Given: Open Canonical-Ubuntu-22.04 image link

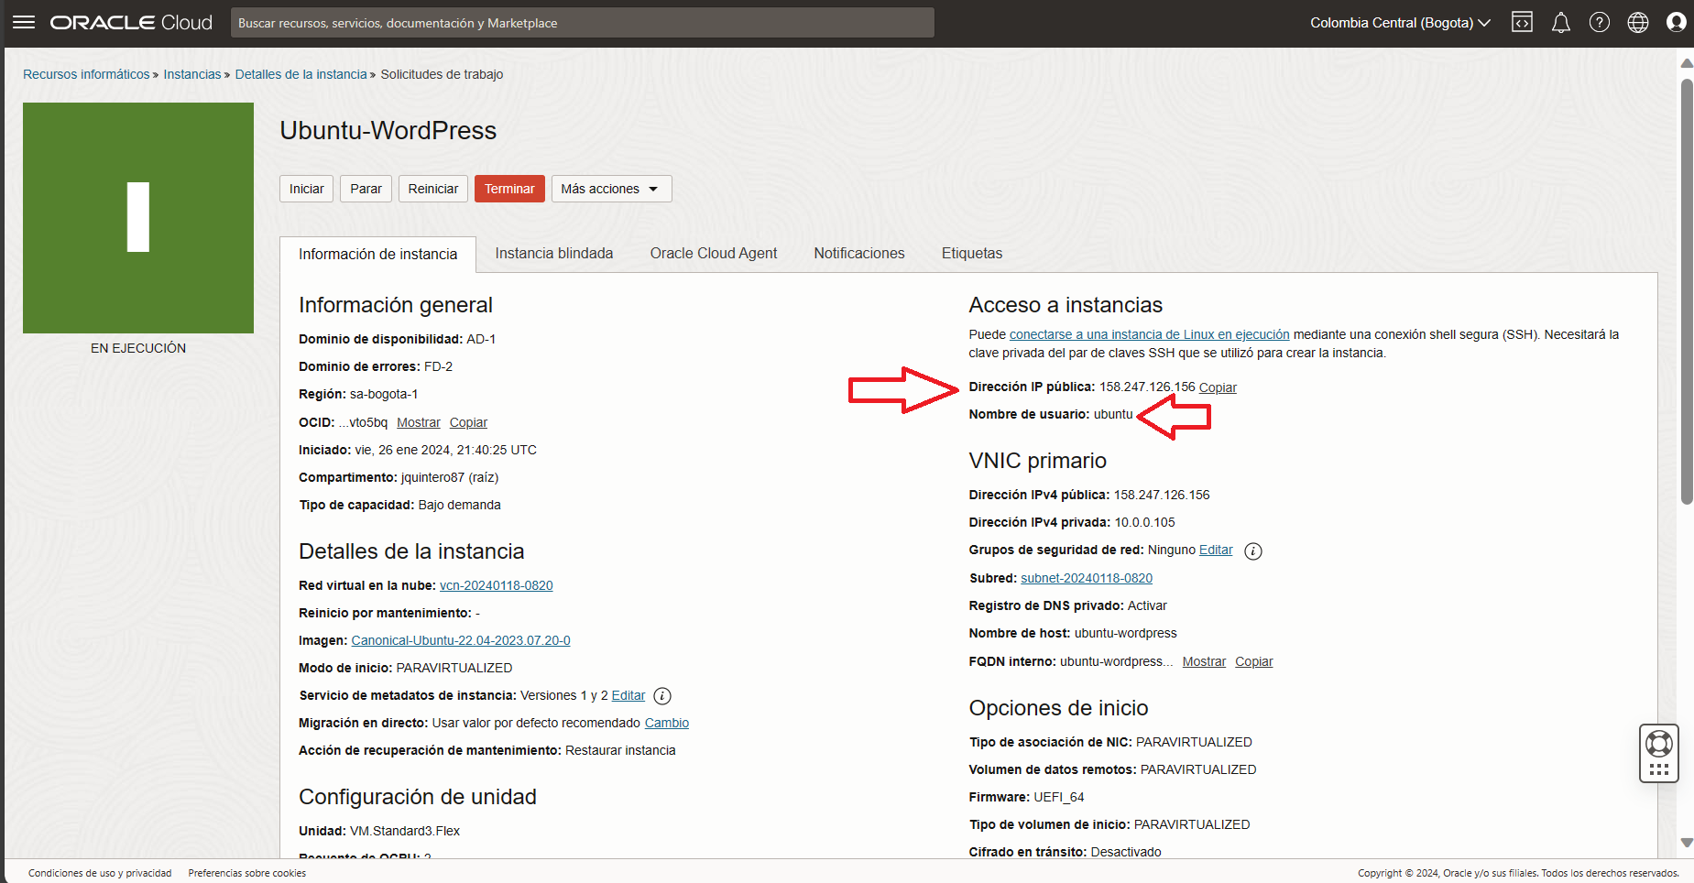Looking at the screenshot, I should tap(461, 640).
